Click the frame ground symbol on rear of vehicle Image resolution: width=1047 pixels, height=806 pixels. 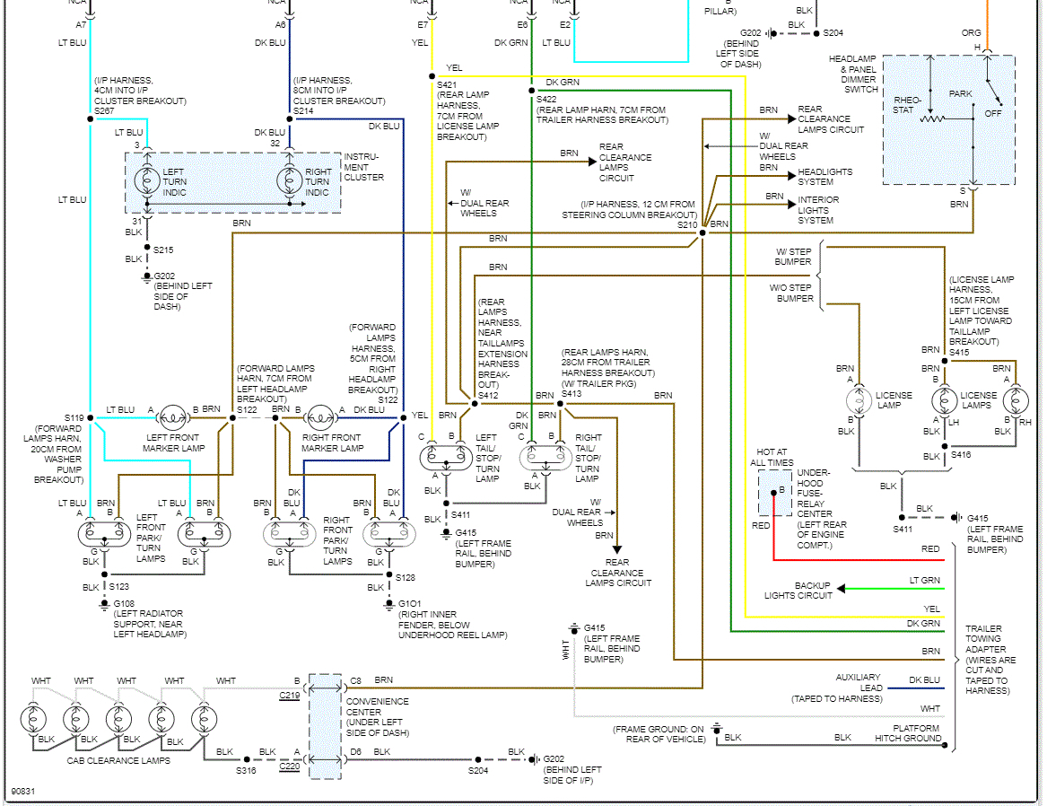pyautogui.click(x=717, y=728)
